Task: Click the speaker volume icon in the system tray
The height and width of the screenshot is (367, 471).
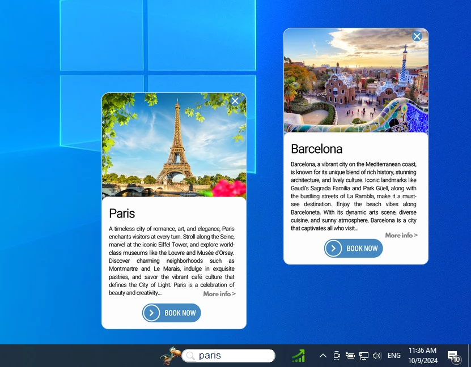Action: (x=376, y=356)
